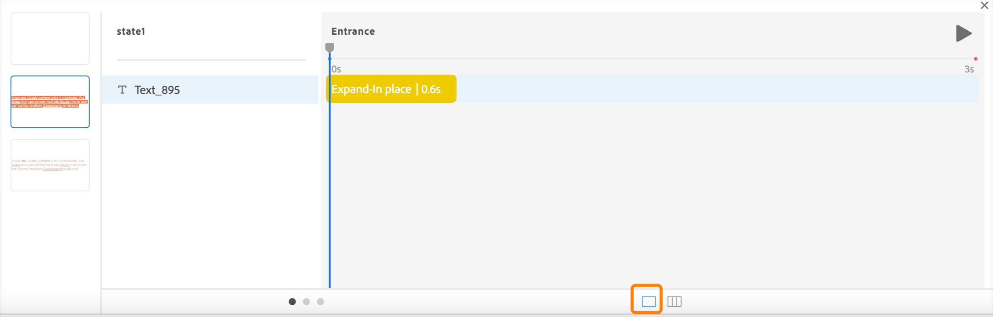Image resolution: width=993 pixels, height=317 pixels.
Task: Click the 0s time label
Action: pyautogui.click(x=336, y=69)
